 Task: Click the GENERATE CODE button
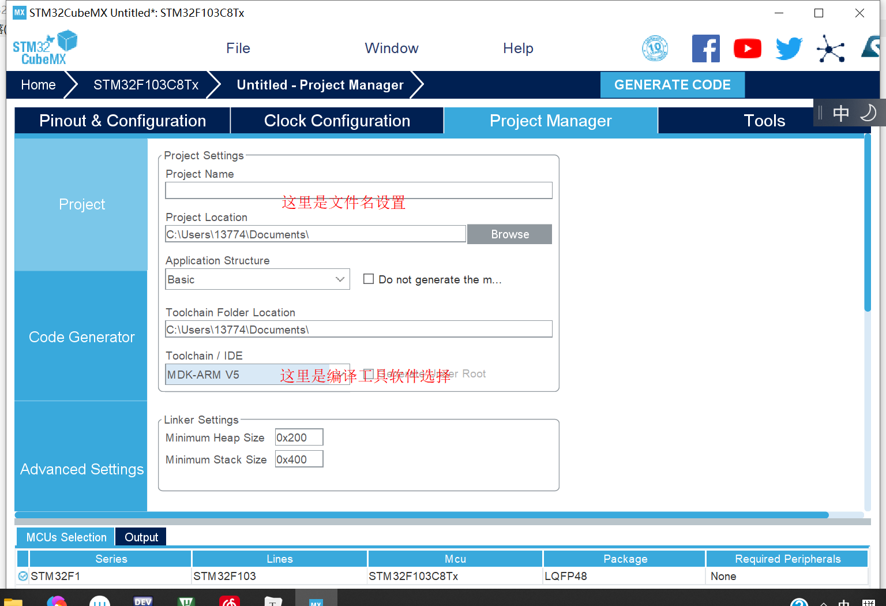click(x=672, y=85)
